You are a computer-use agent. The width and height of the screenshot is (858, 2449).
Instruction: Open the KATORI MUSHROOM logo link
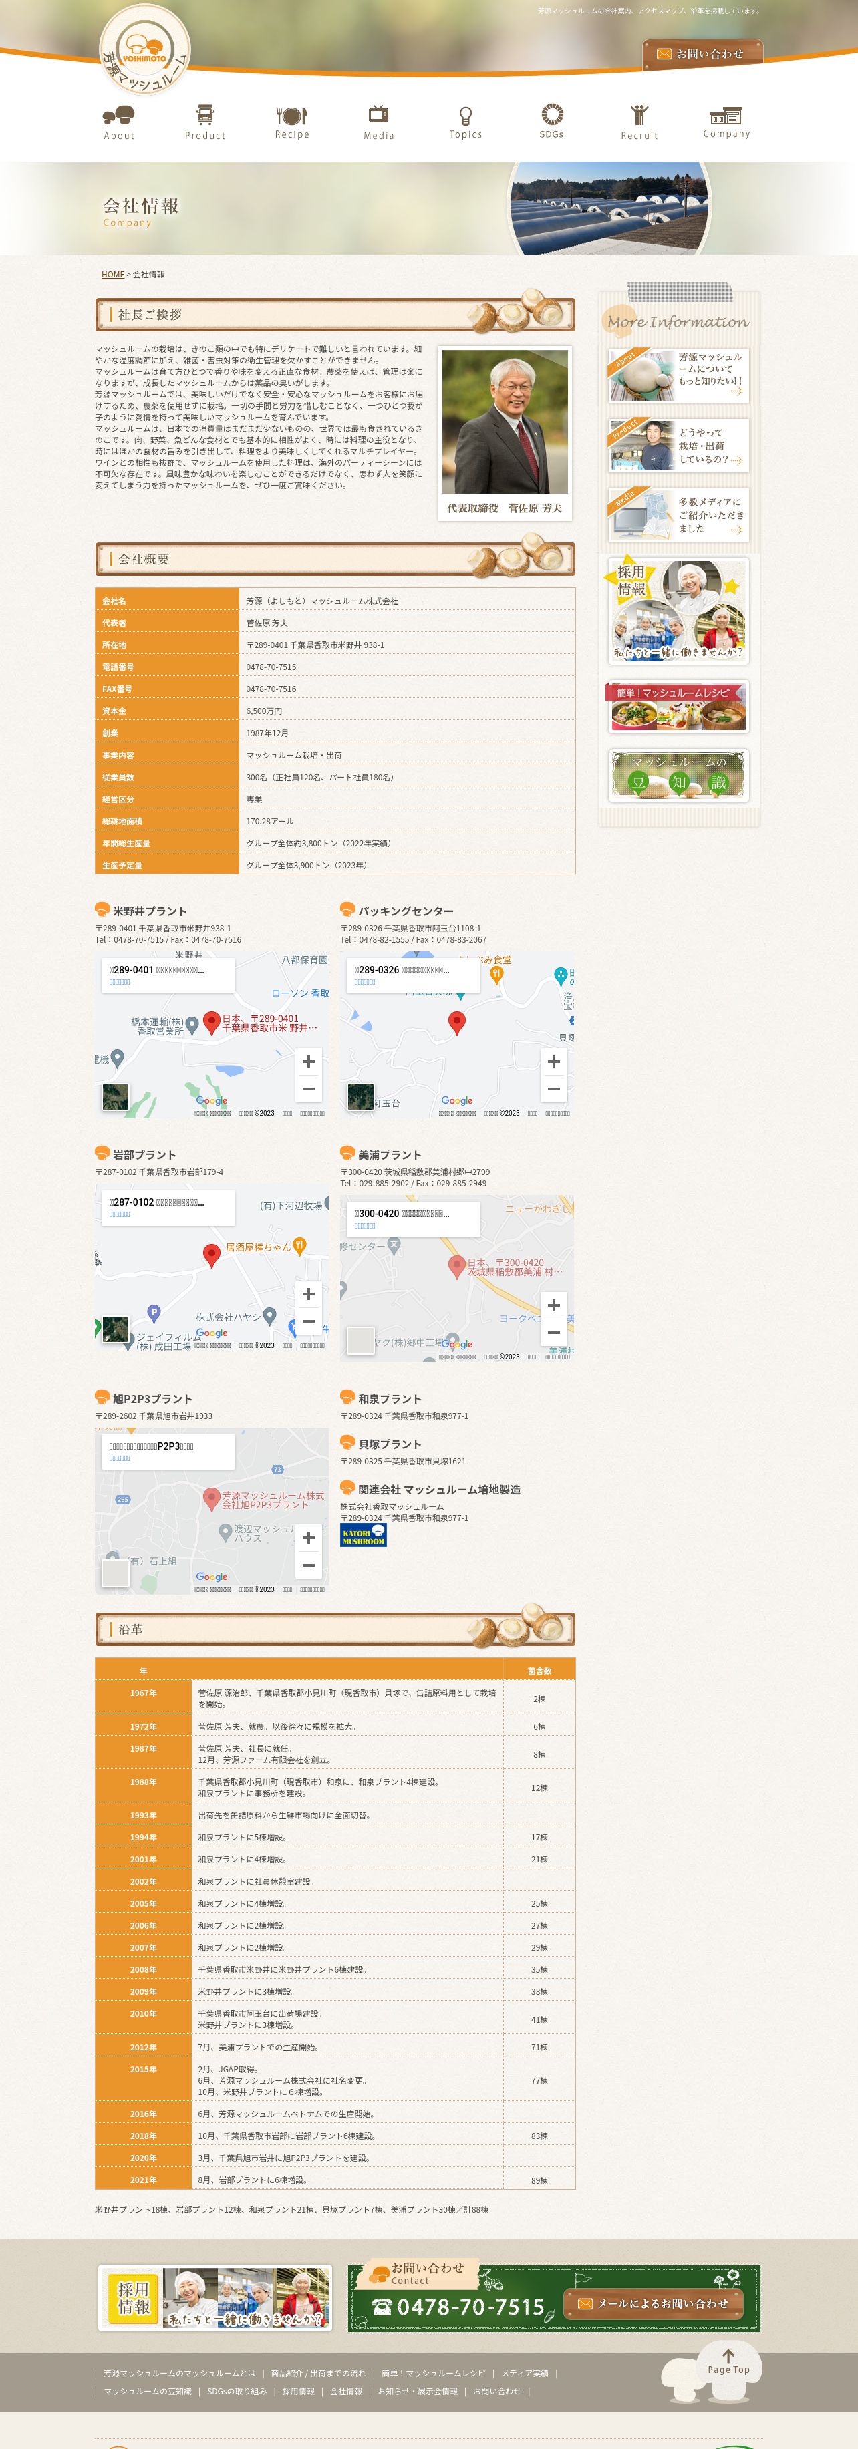(x=364, y=1536)
